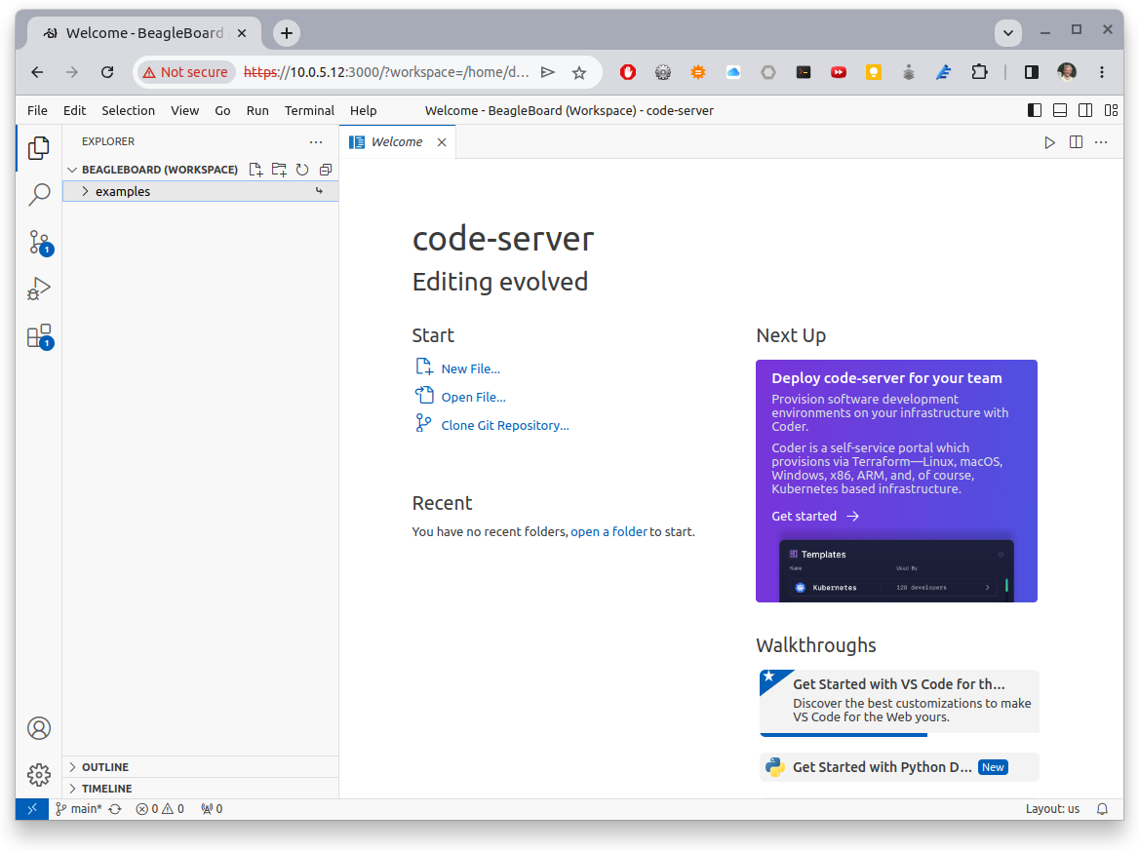This screenshot has width=1139, height=851.
Task: Expand the examples folder
Action: point(123,192)
